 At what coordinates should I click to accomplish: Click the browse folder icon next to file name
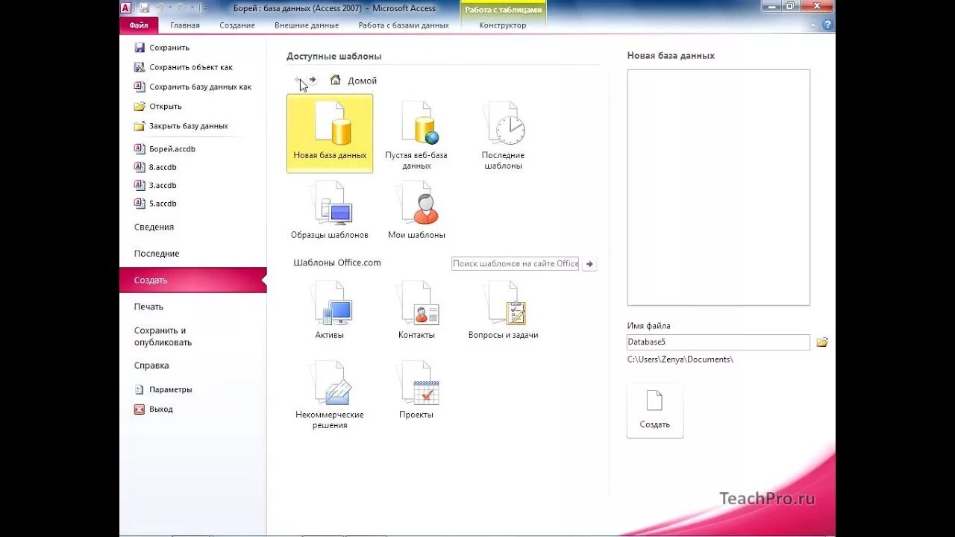tap(822, 342)
